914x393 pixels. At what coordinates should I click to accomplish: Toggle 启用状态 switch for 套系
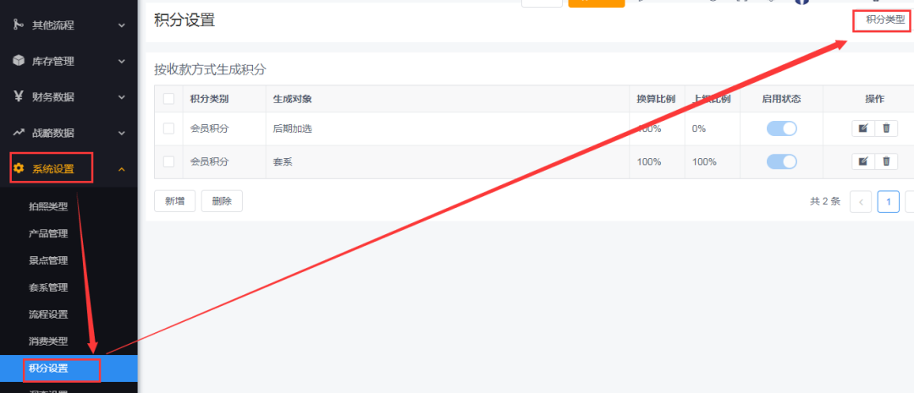tap(782, 162)
